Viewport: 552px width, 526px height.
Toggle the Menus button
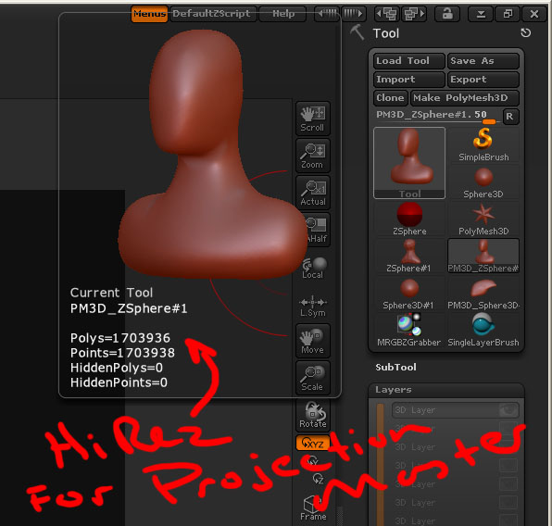coord(149,14)
